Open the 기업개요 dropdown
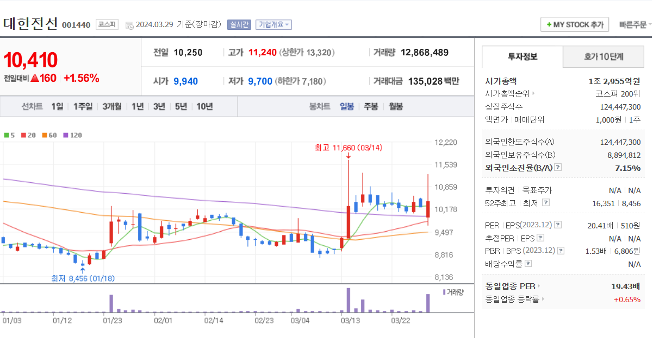Viewport: 653px width, 338px height. (x=273, y=24)
